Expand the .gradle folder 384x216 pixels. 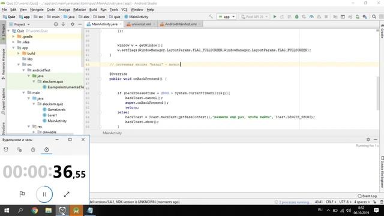click(13, 37)
